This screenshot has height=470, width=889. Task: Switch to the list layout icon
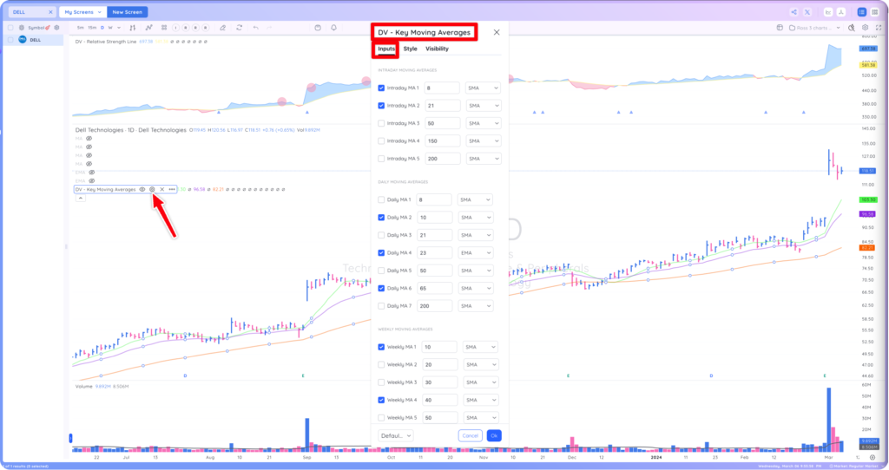coord(862,12)
